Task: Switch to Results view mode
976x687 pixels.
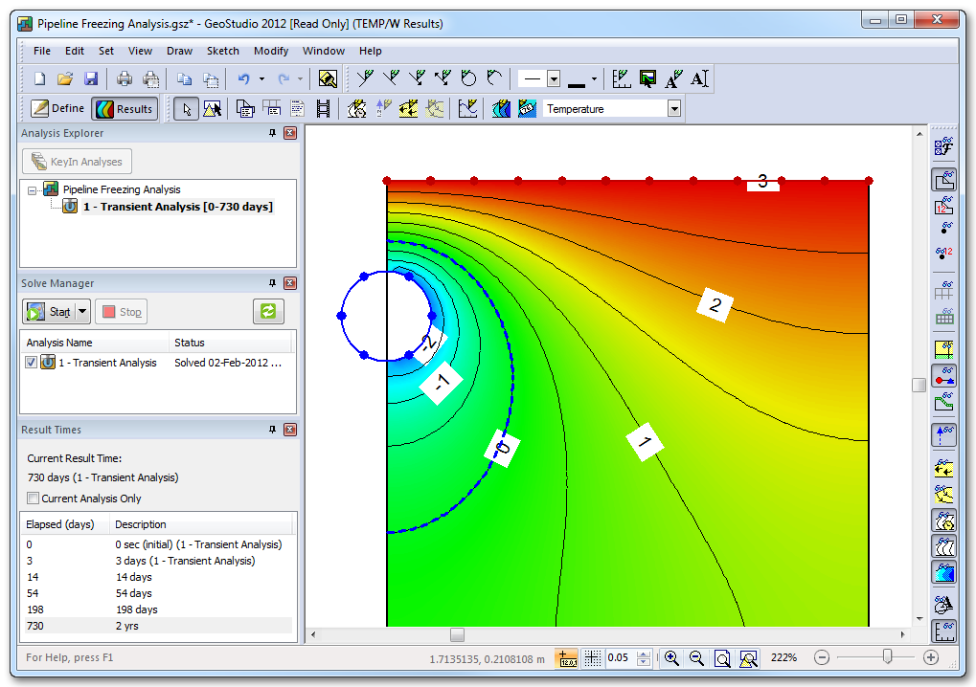Action: tap(125, 109)
